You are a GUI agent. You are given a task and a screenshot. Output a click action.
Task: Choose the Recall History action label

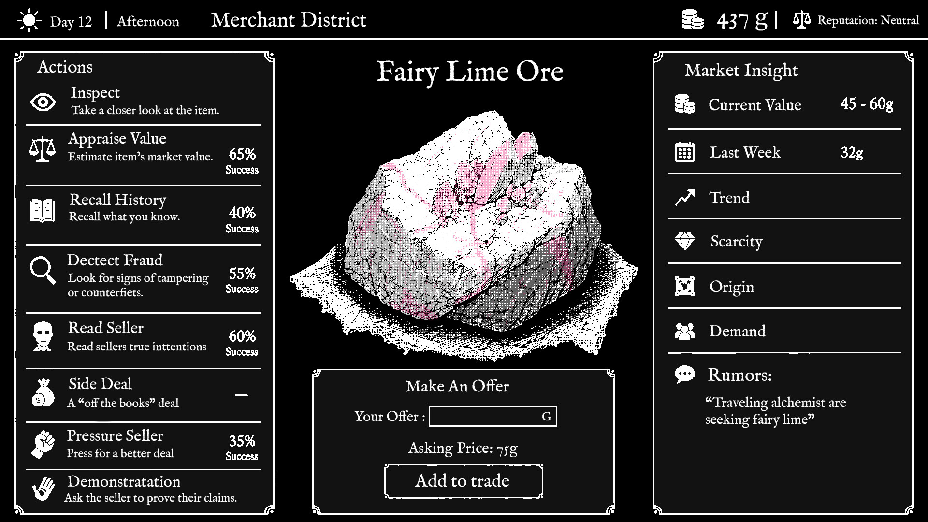coord(118,200)
